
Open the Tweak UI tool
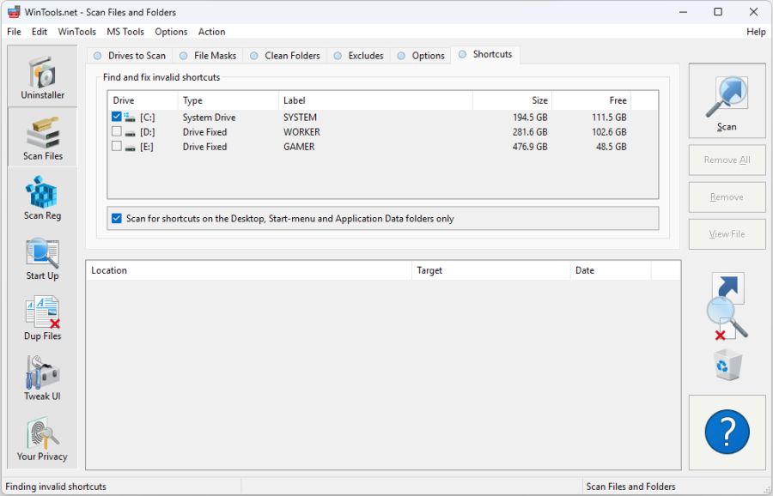click(x=42, y=378)
